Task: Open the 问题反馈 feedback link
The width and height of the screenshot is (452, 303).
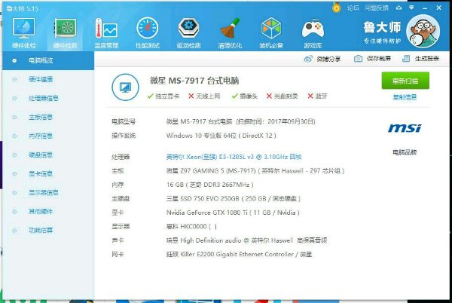Action: pyautogui.click(x=377, y=8)
